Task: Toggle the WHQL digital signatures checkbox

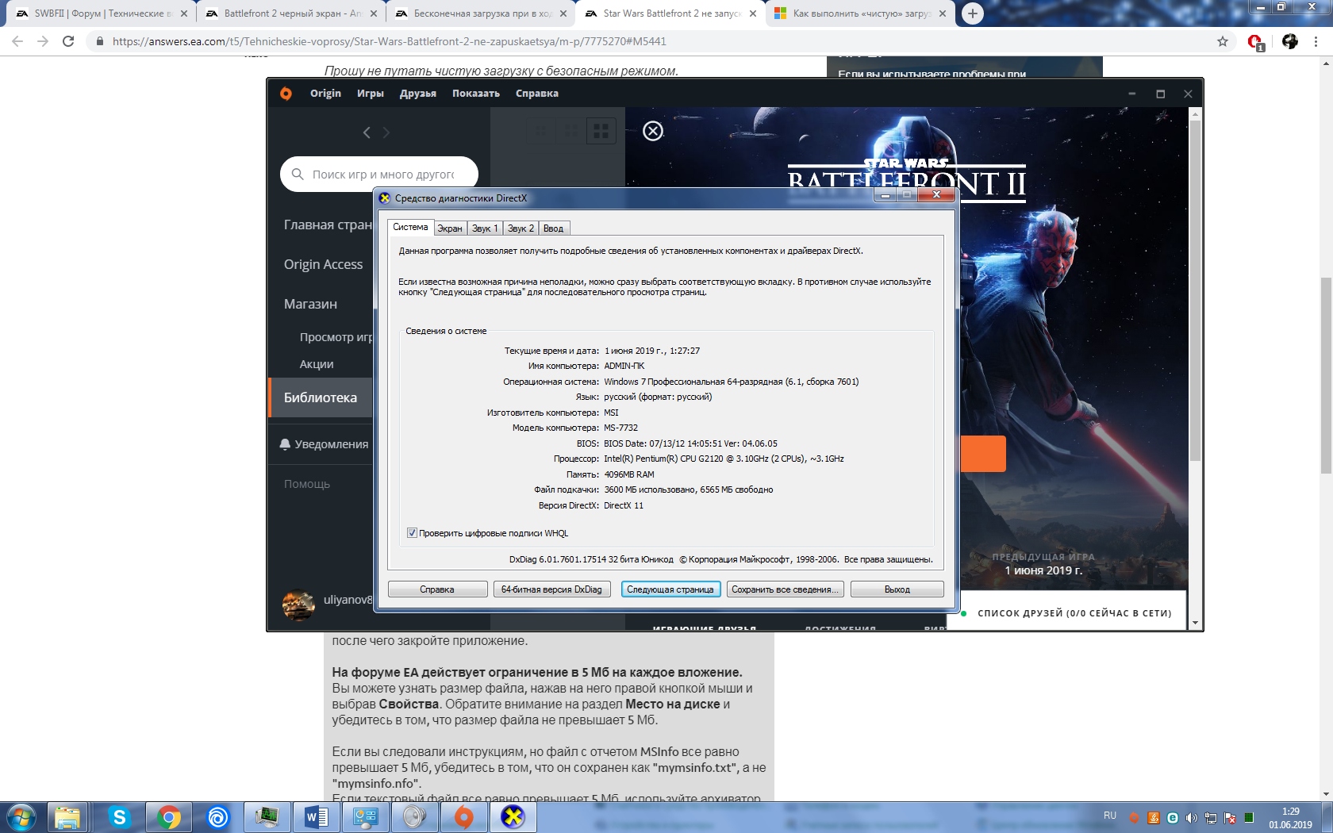Action: coord(412,533)
